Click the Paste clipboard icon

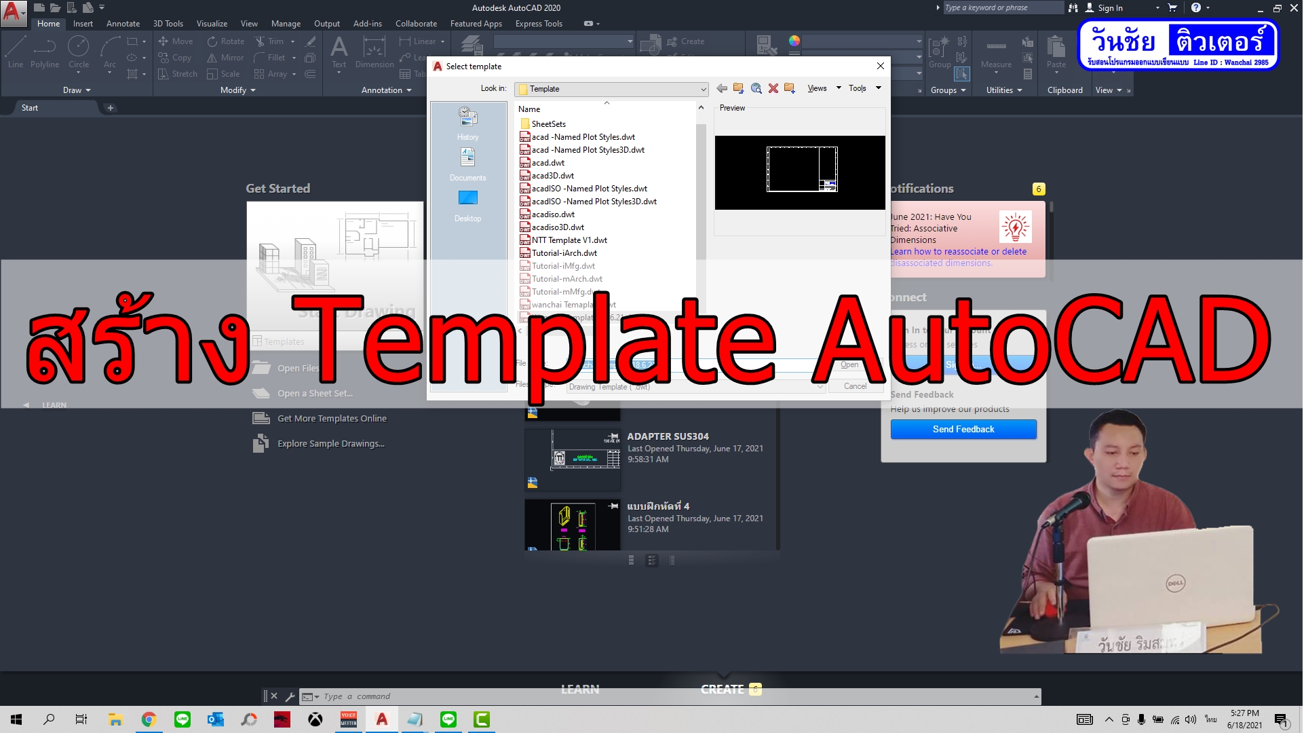pos(1056,52)
